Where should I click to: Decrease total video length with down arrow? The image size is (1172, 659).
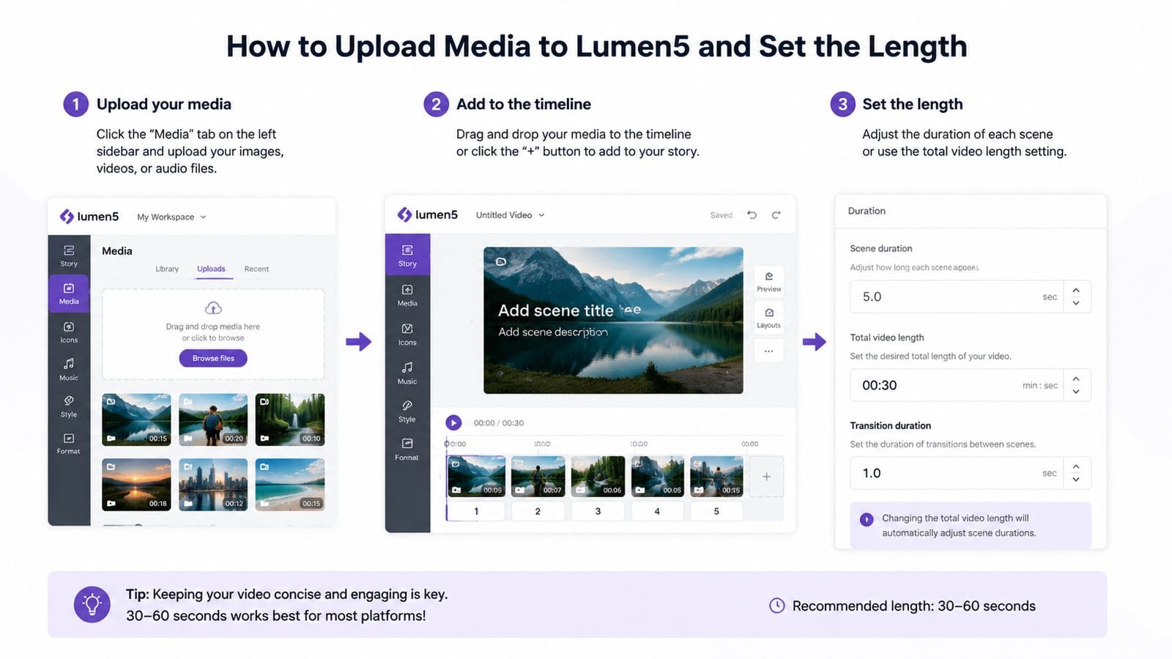pos(1076,391)
